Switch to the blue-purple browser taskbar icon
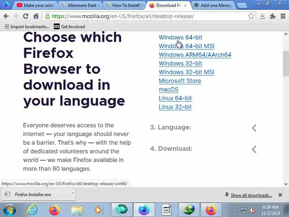Screen dimensions: 289x217 click(x=144, y=209)
